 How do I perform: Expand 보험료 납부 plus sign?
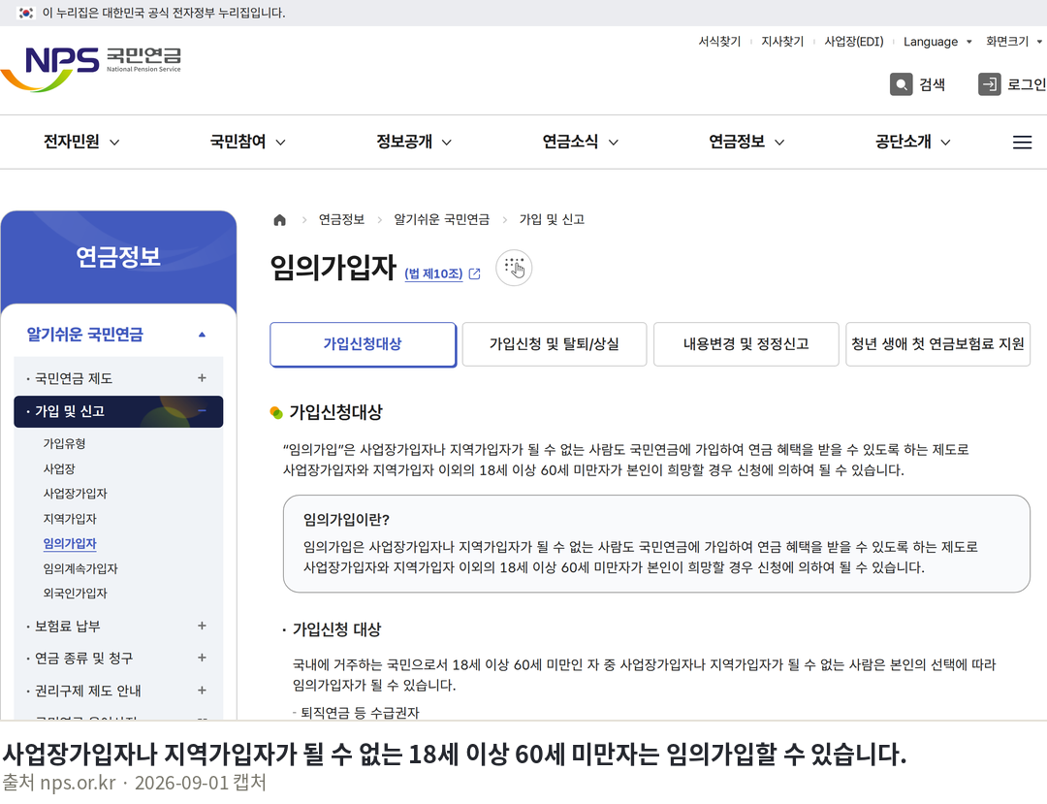(x=202, y=626)
